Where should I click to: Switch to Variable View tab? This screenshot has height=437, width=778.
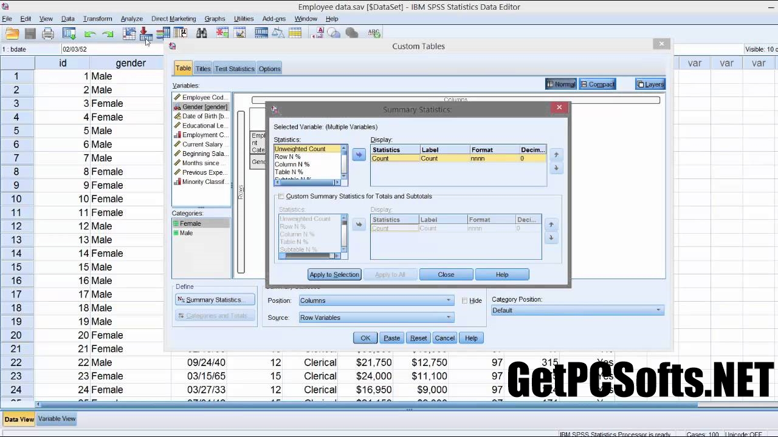pyautogui.click(x=57, y=419)
